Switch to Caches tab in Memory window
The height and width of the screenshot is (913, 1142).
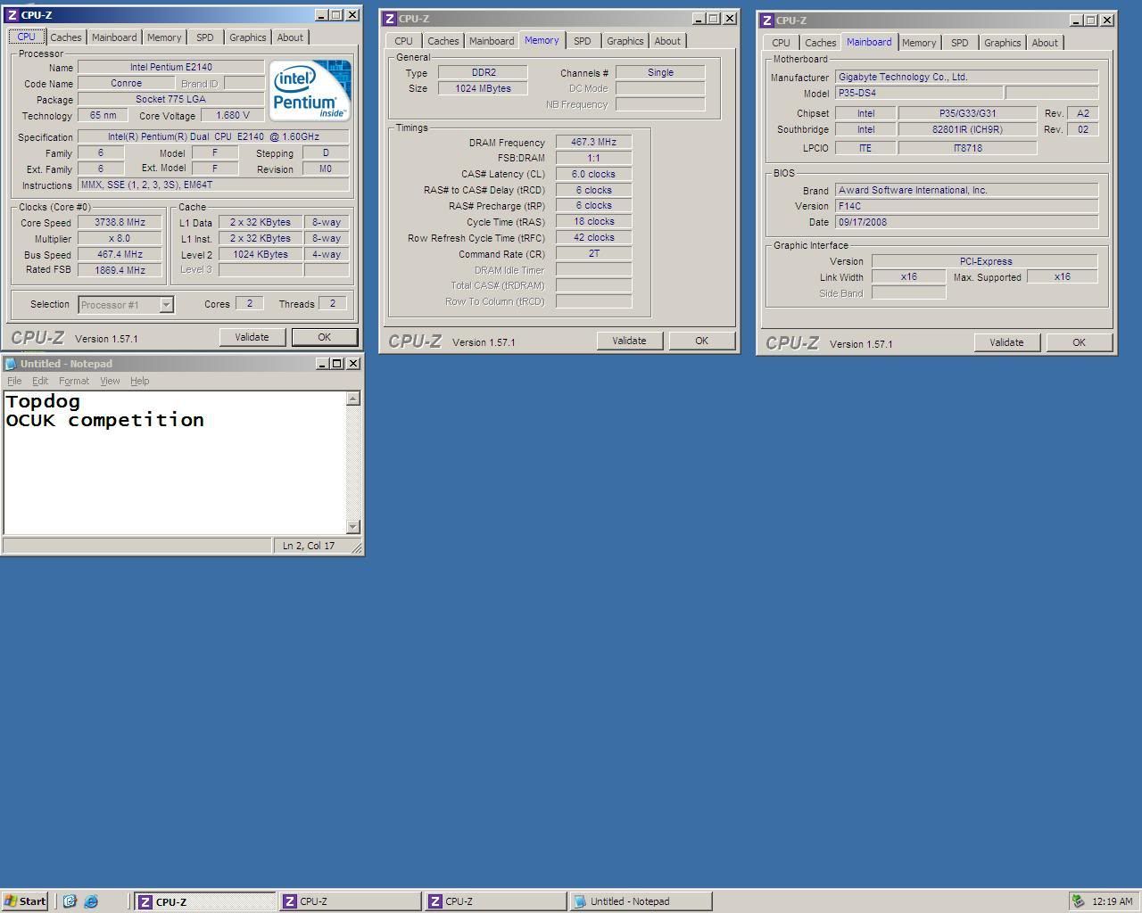443,41
